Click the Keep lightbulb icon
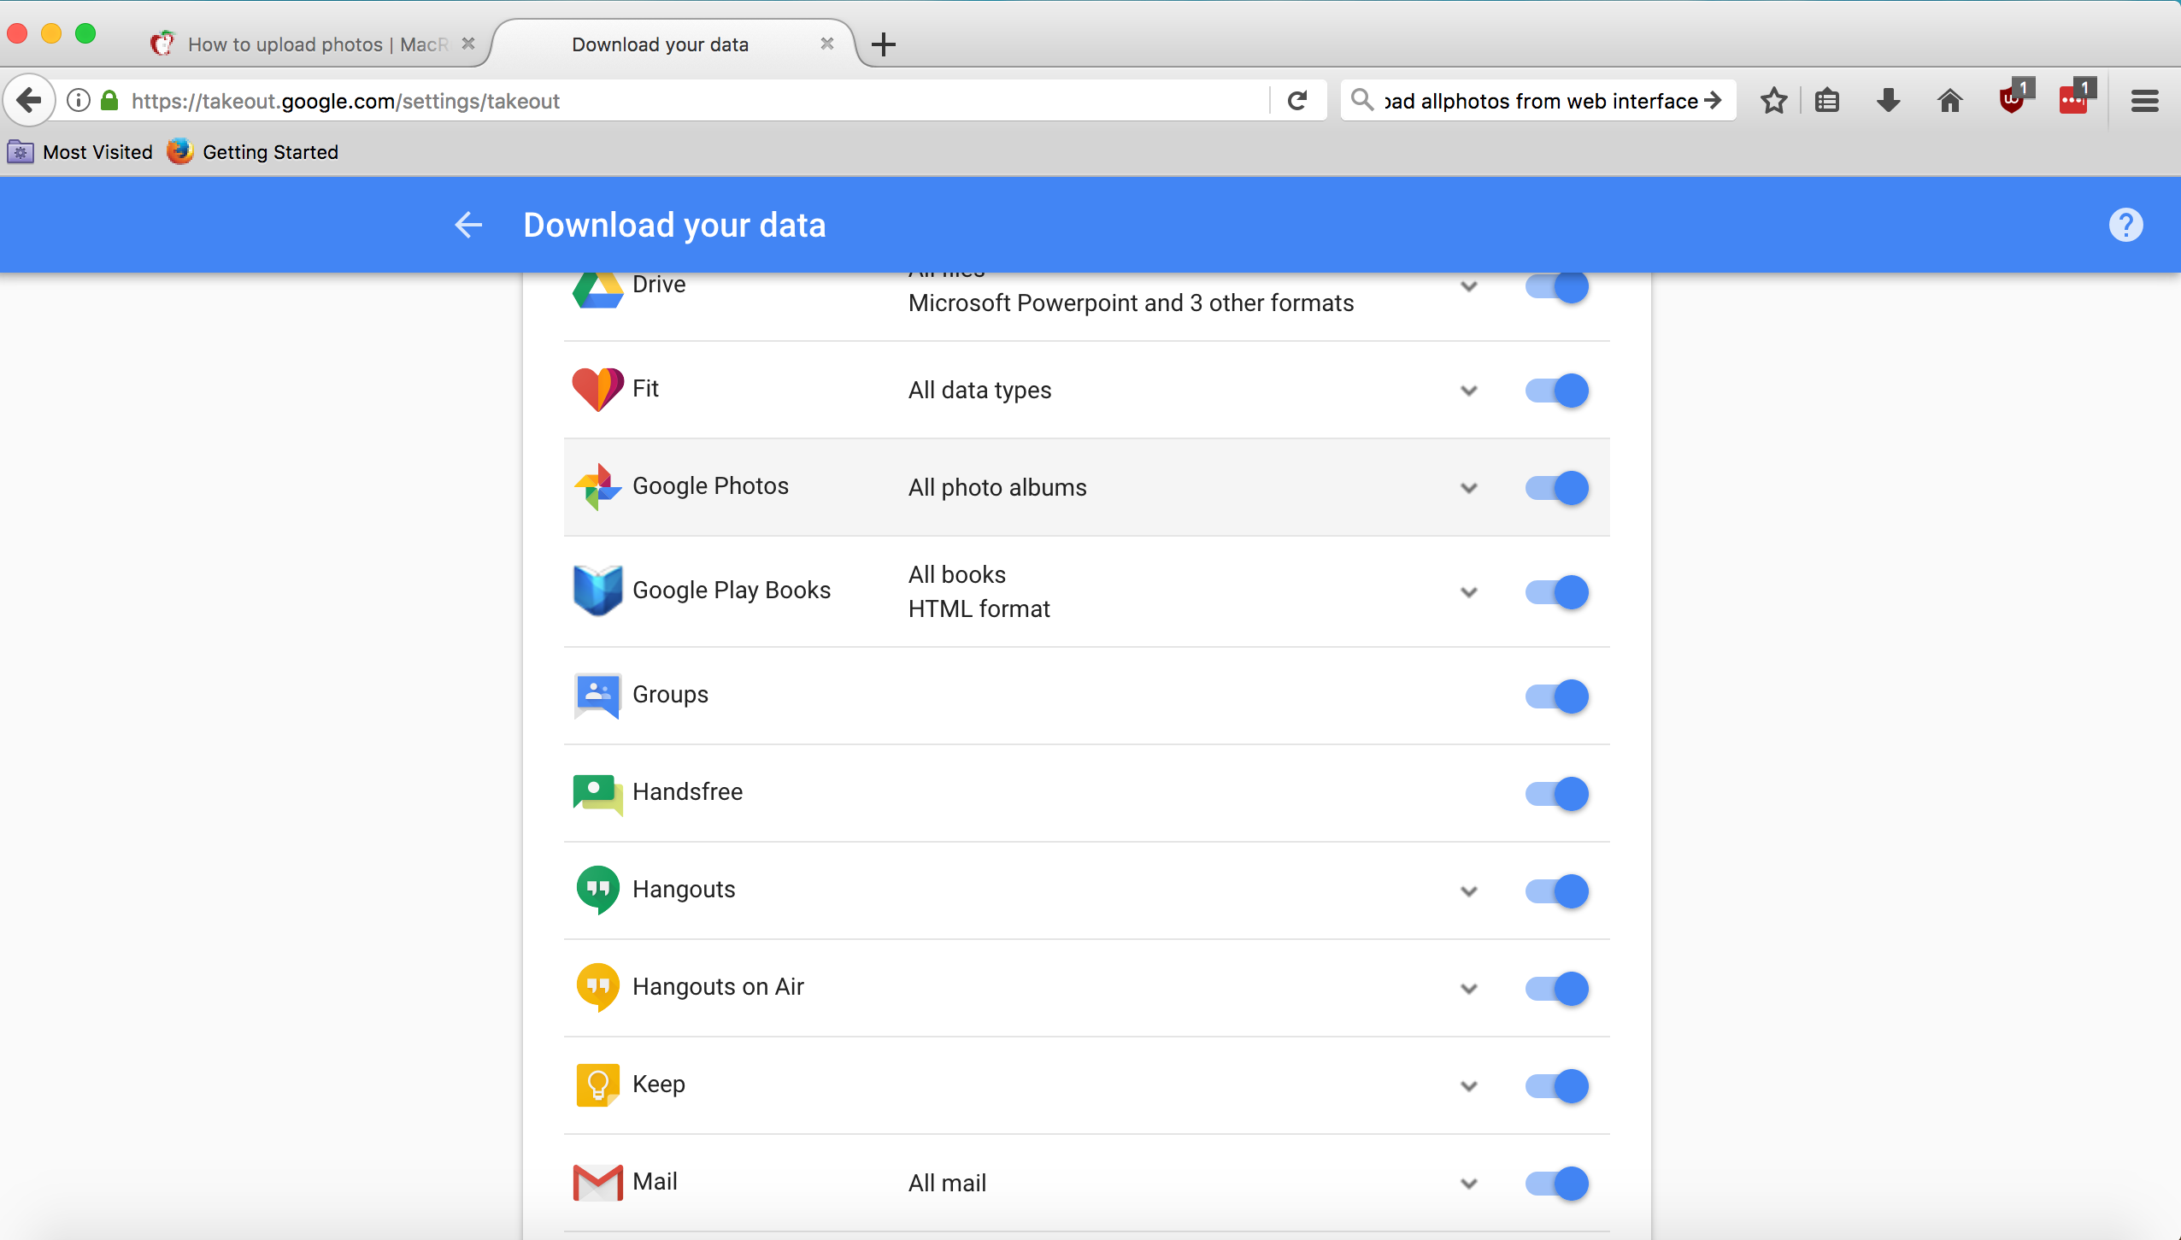 click(x=597, y=1085)
